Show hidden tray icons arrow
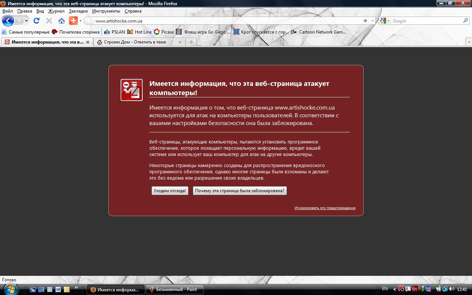Screen dimensions: 472x295 (395, 289)
